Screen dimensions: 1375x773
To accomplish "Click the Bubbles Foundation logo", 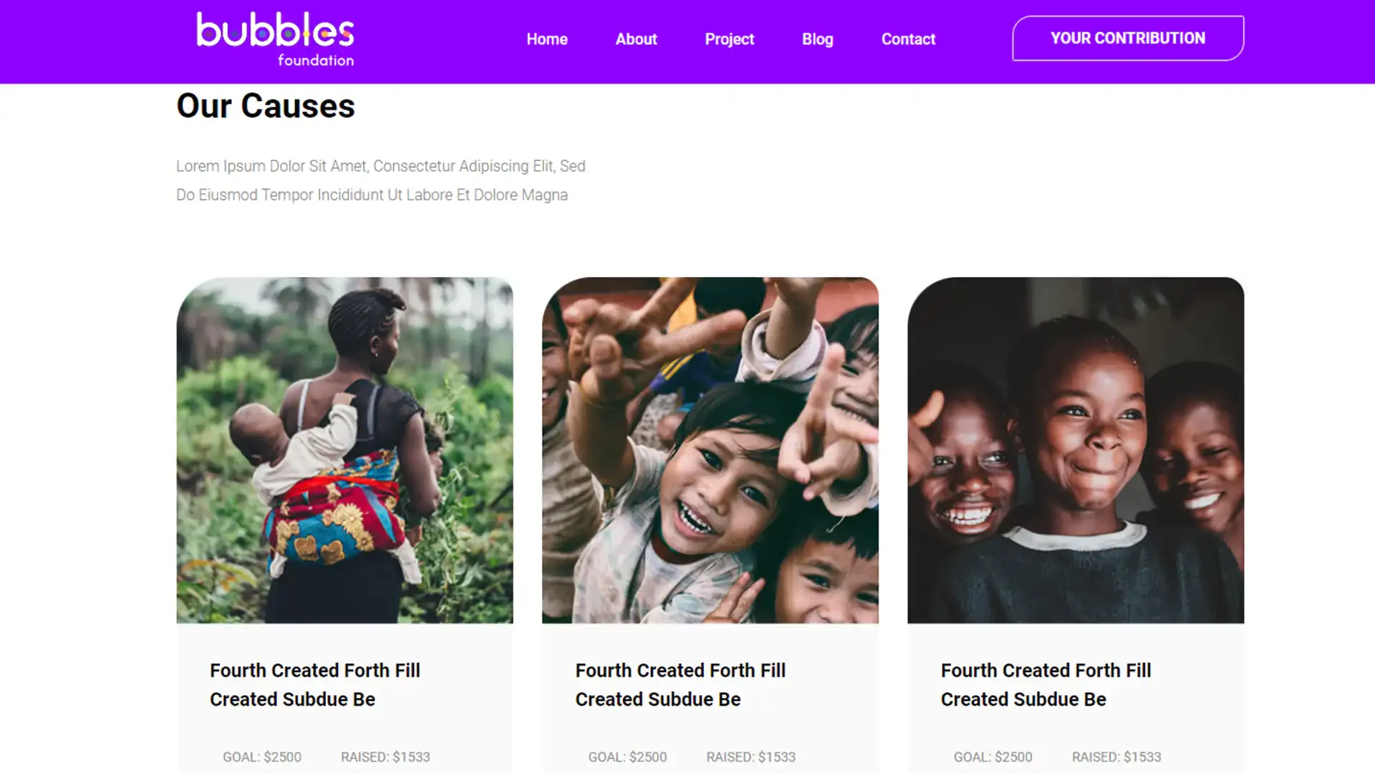I will point(275,39).
